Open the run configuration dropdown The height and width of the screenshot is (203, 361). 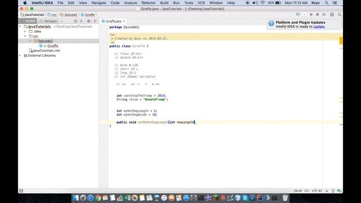coord(305,15)
